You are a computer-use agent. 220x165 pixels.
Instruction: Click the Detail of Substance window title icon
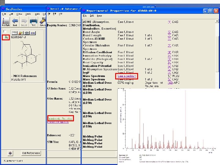48,9
